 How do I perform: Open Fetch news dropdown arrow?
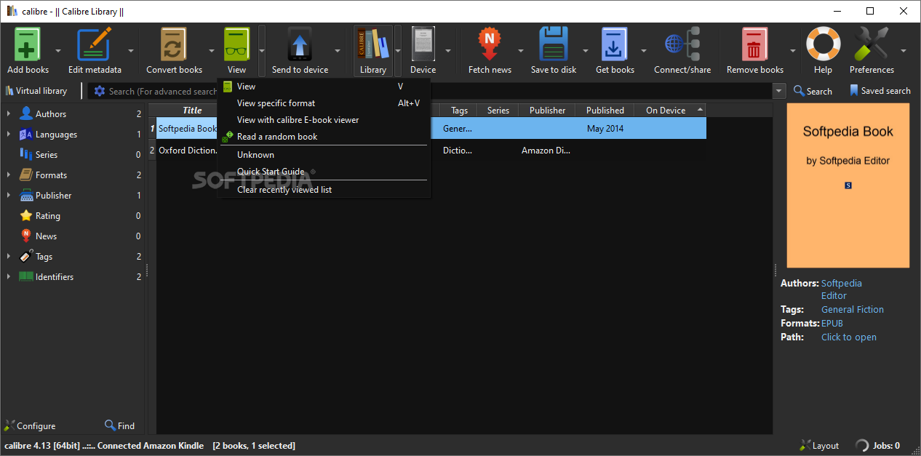point(520,51)
